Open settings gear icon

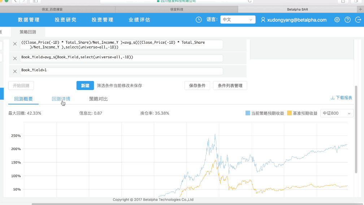coord(337,20)
